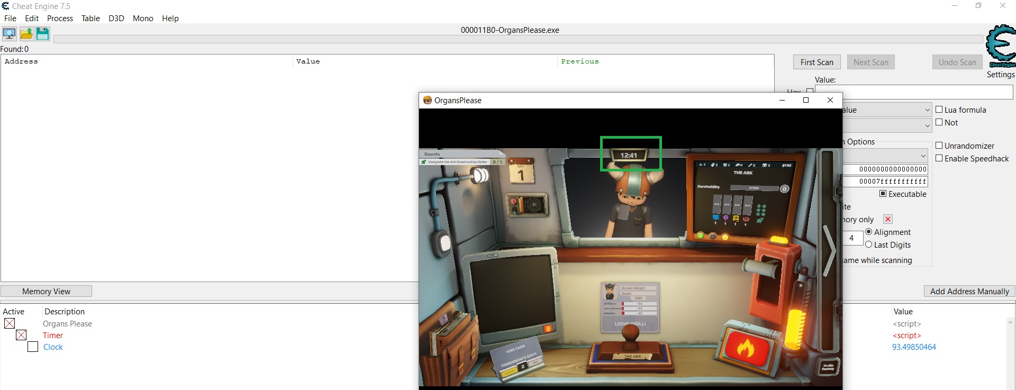
Task: Tick the Not checkbox
Action: click(x=939, y=122)
